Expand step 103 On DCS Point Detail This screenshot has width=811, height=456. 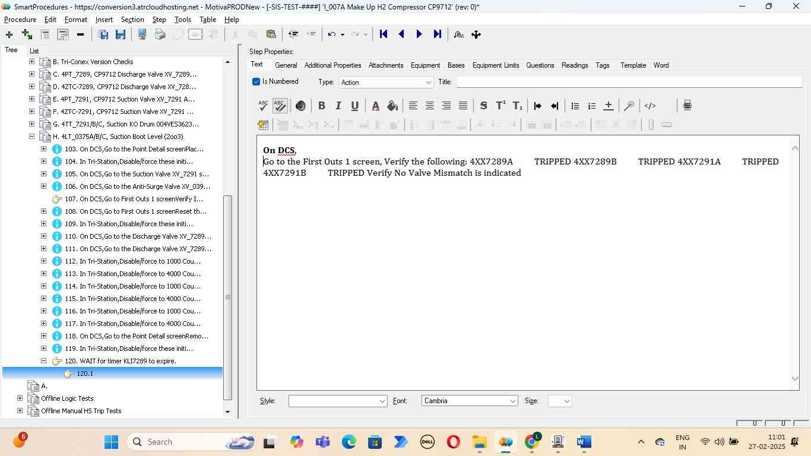pyautogui.click(x=43, y=149)
